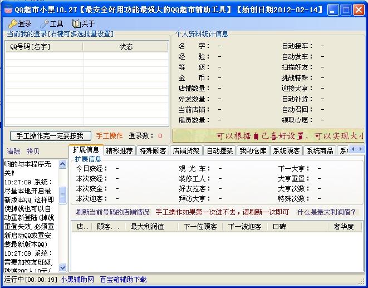Click the QQ号码[名字] column header
Viewport: 368px width, 288px height.
[44, 47]
